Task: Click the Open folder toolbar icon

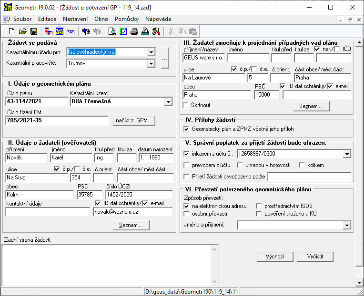Action: point(22,32)
